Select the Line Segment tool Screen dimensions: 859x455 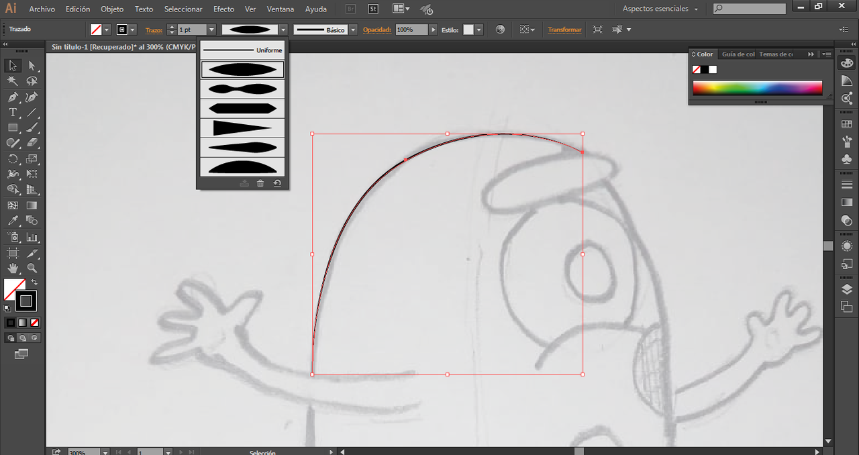click(32, 112)
